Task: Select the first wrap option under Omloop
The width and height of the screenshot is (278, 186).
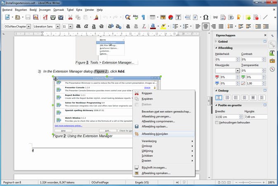Action: point(219,98)
